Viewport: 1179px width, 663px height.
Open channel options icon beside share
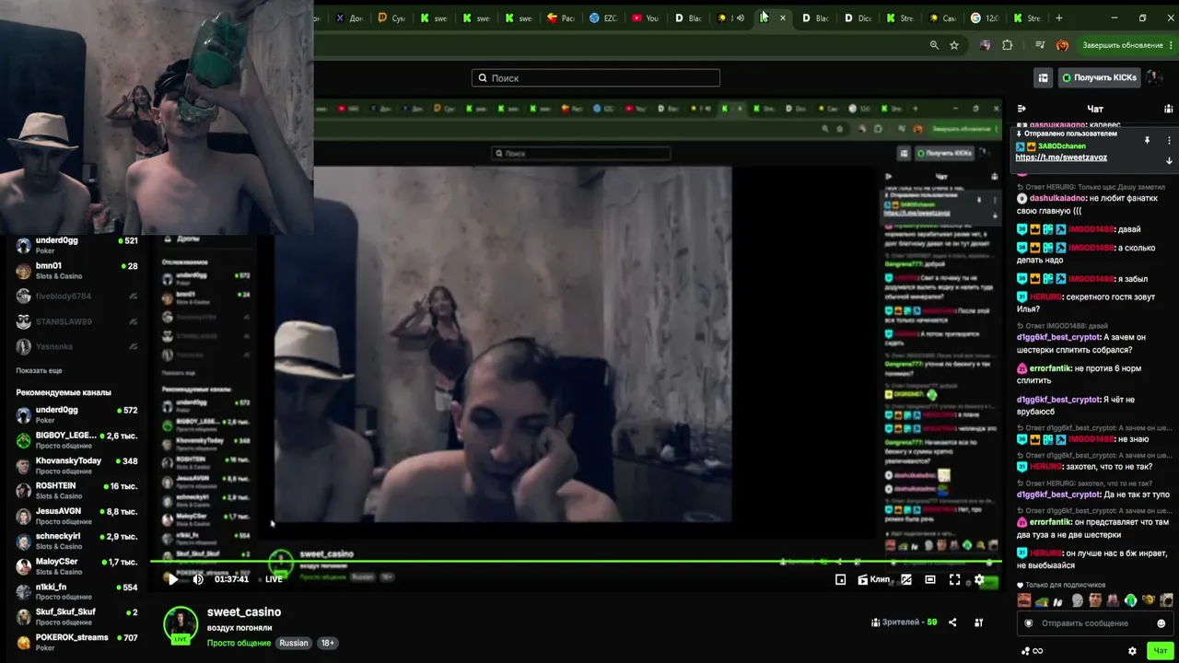[x=979, y=622]
